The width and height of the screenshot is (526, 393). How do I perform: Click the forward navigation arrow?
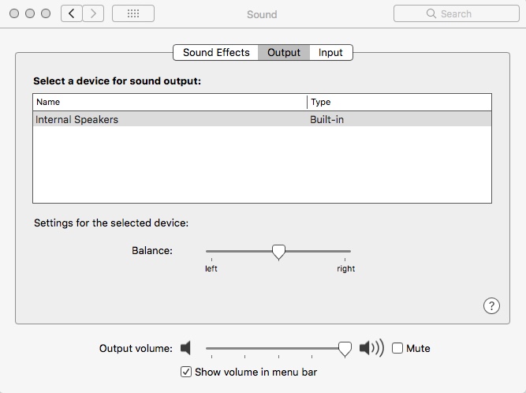pyautogui.click(x=94, y=13)
